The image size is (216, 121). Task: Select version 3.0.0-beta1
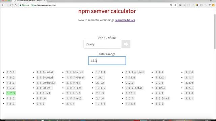coord(134,88)
